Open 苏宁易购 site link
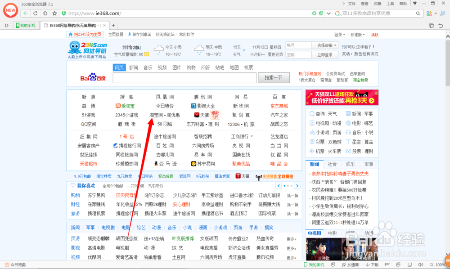Image resolution: width=450 pixels, height=269 pixels. 203,164
